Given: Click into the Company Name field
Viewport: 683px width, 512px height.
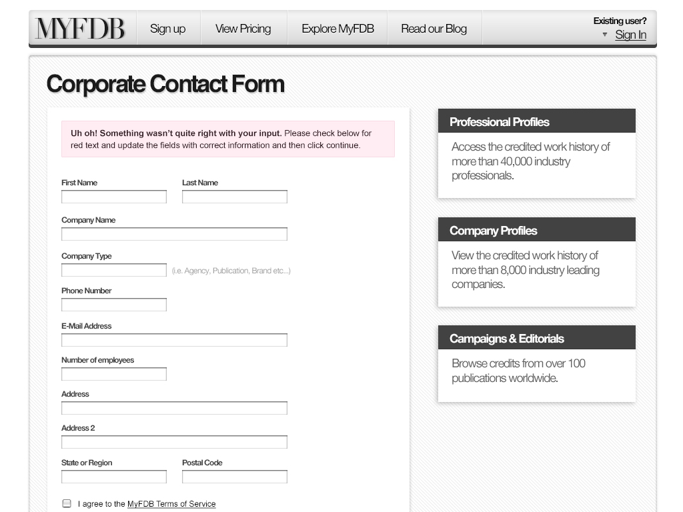Looking at the screenshot, I should click(174, 234).
